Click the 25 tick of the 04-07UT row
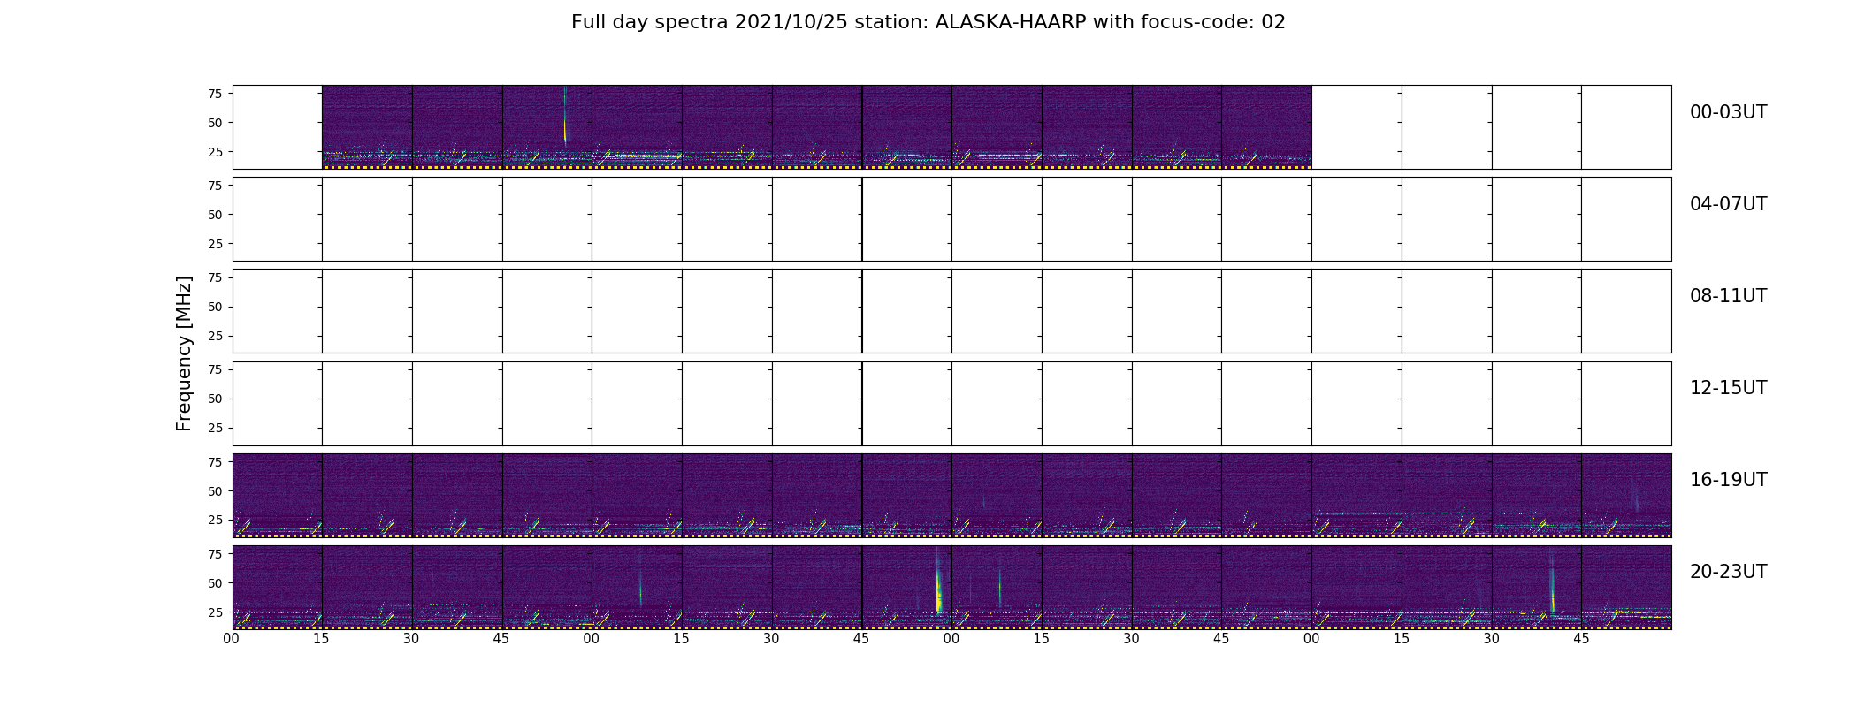This screenshot has height=707, width=1857. [x=214, y=244]
